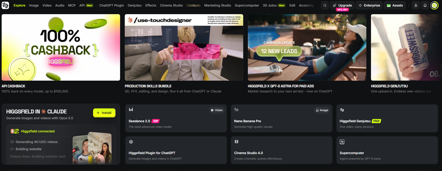442x171 pixels.
Task: Open the Image menu item
Action: pos(34,5)
